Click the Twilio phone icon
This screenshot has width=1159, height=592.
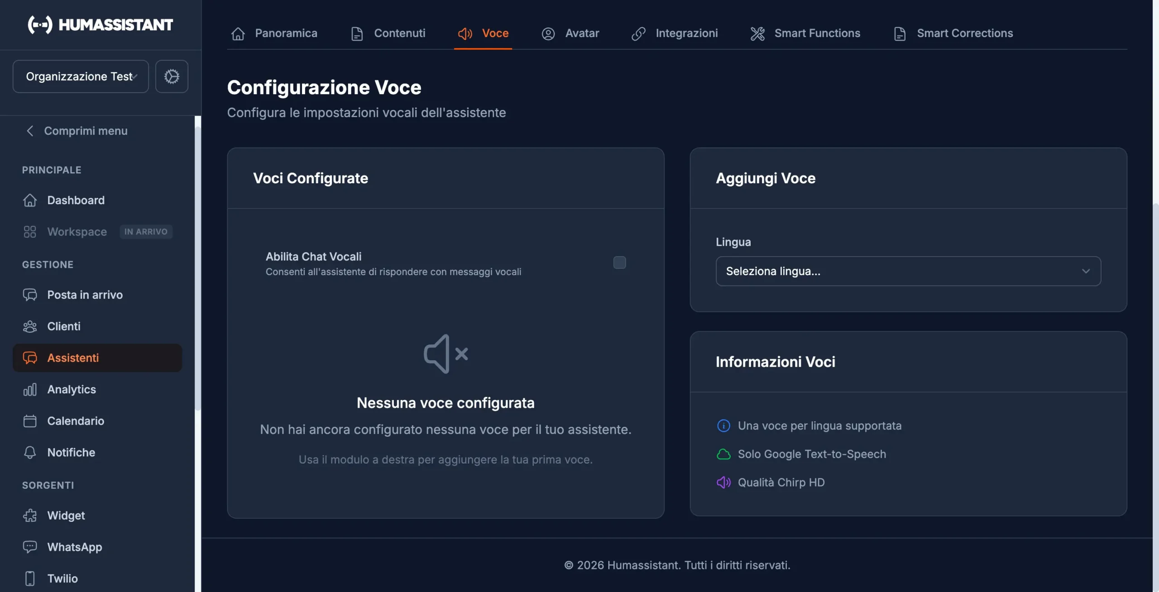click(30, 578)
